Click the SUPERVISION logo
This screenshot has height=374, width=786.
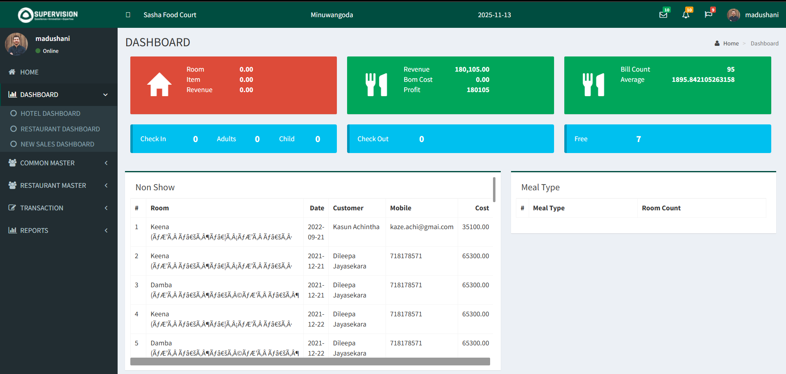pos(47,15)
